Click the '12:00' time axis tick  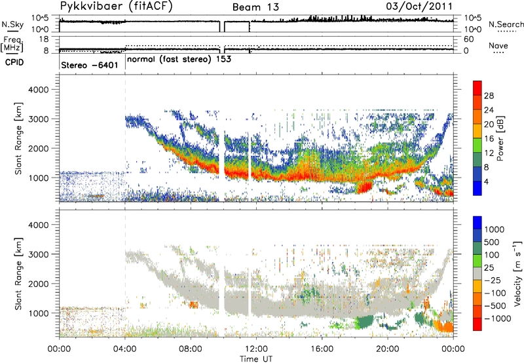click(256, 349)
